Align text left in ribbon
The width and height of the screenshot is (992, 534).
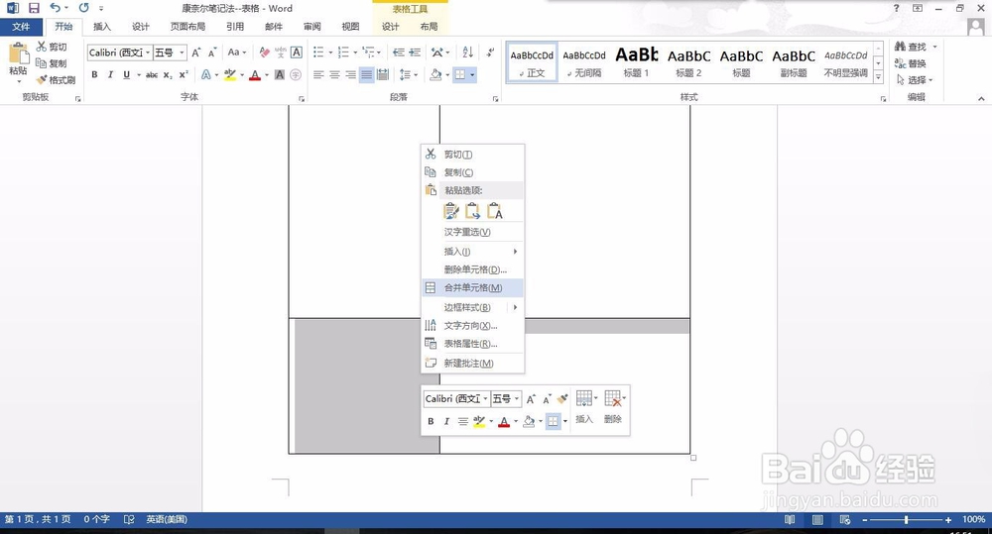click(x=318, y=74)
